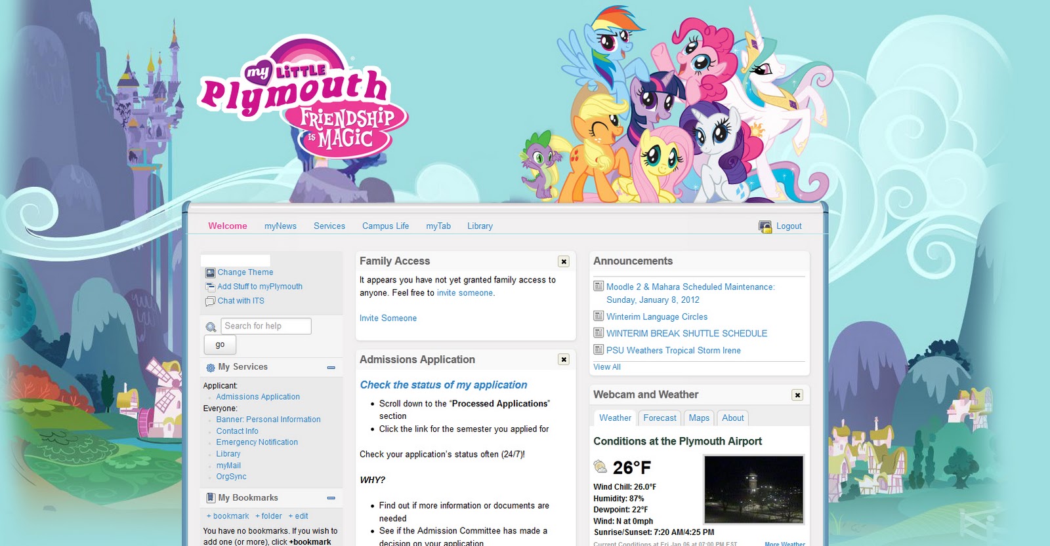Click the Chat with ITS speech icon
Viewport: 1050px width, 546px height.
[x=210, y=302]
